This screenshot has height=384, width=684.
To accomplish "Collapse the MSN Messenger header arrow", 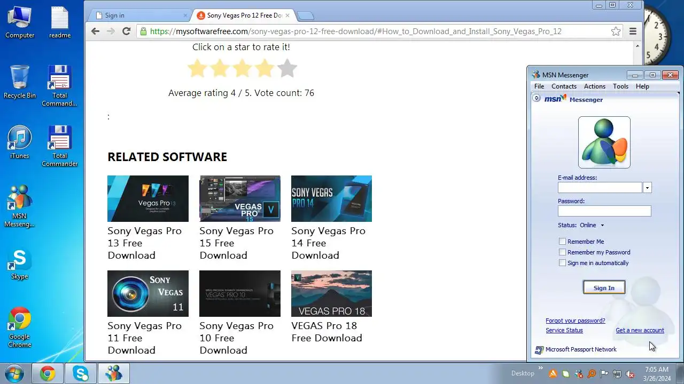I will pos(537,98).
